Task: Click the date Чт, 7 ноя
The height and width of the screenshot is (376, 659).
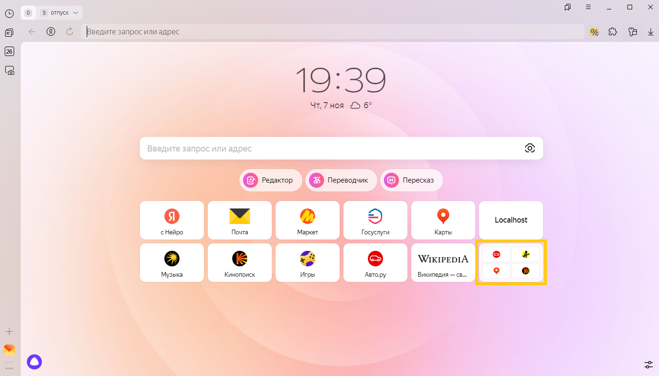Action: point(327,105)
